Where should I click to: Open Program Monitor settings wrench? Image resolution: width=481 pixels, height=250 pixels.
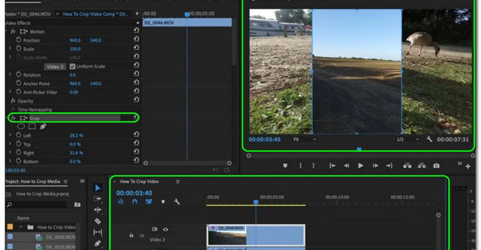429,139
